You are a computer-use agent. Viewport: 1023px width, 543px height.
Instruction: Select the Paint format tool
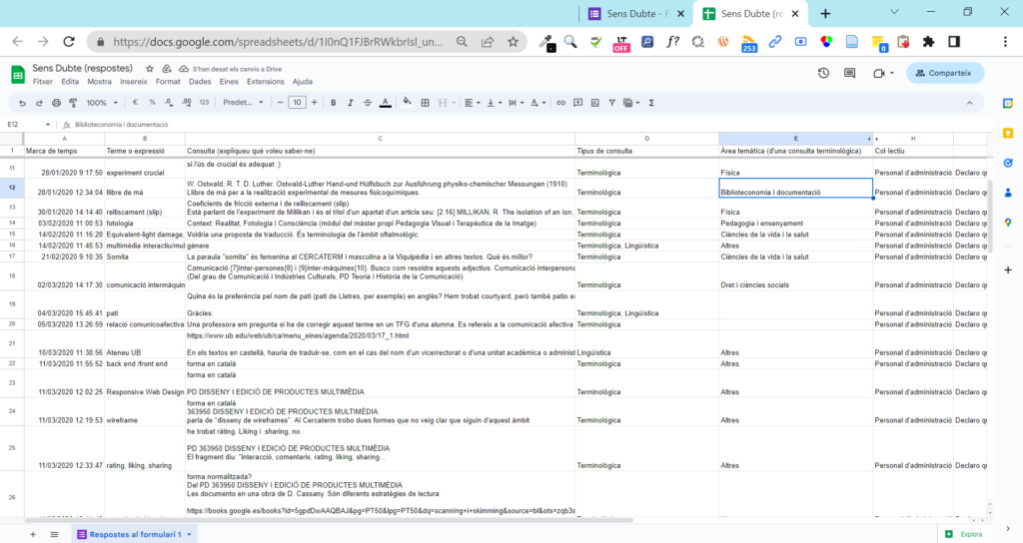click(x=71, y=102)
